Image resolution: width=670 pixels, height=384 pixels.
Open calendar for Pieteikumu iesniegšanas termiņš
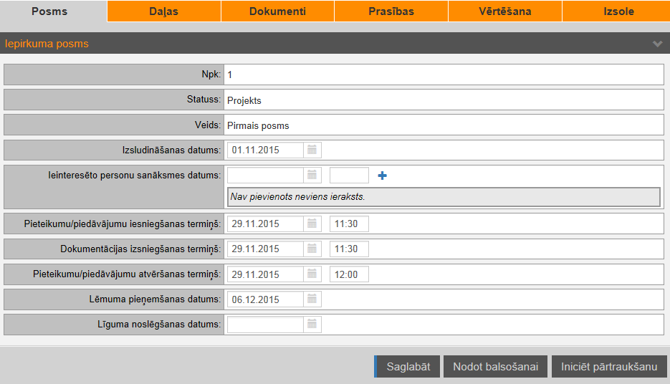(312, 224)
